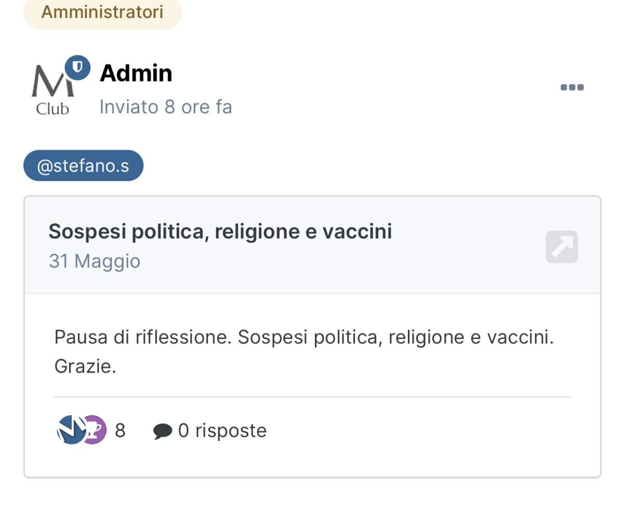Click the '31 Maggio' date link

(95, 261)
